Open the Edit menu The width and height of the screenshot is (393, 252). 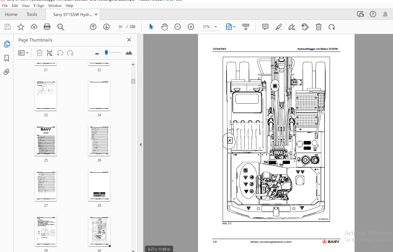(15, 6)
